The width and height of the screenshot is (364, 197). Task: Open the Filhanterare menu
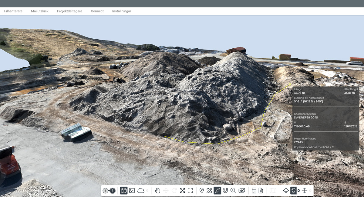pos(13,11)
